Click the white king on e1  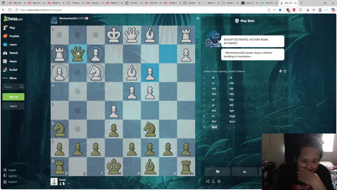[114, 35]
